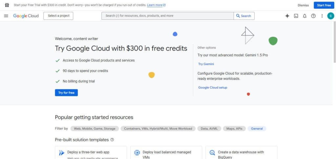Click the 90 days to spend your credits text
This screenshot has width=336, height=159.
pyautogui.click(x=85, y=71)
